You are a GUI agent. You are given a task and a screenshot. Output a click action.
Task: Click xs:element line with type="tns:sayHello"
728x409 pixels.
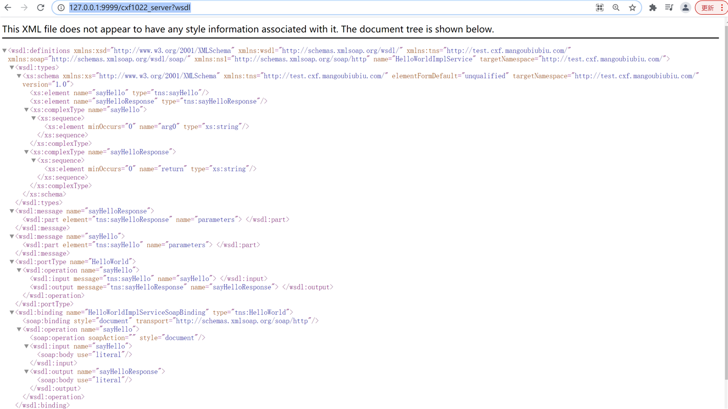click(120, 93)
